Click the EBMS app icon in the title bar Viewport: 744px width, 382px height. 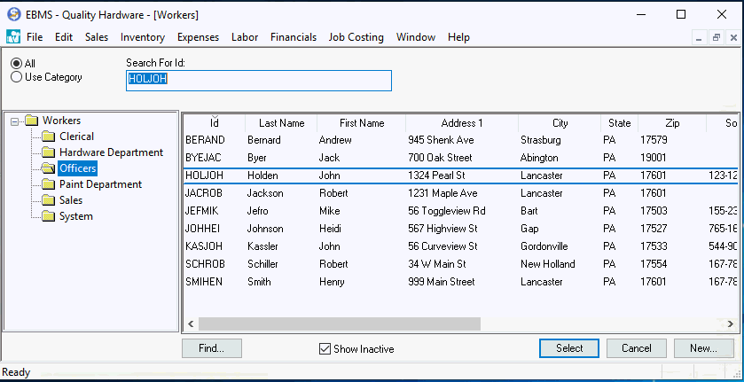13,14
